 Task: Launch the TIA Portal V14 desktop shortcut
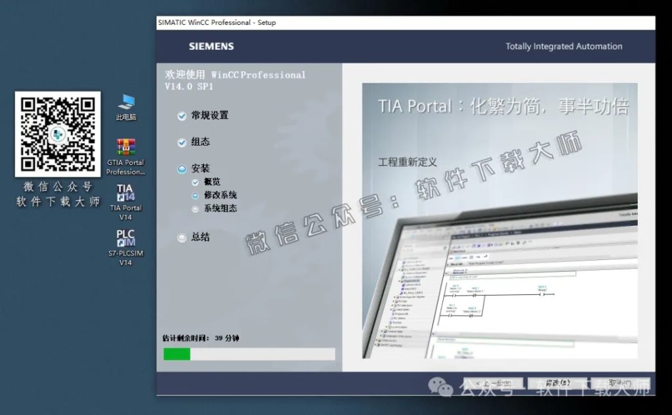[125, 194]
